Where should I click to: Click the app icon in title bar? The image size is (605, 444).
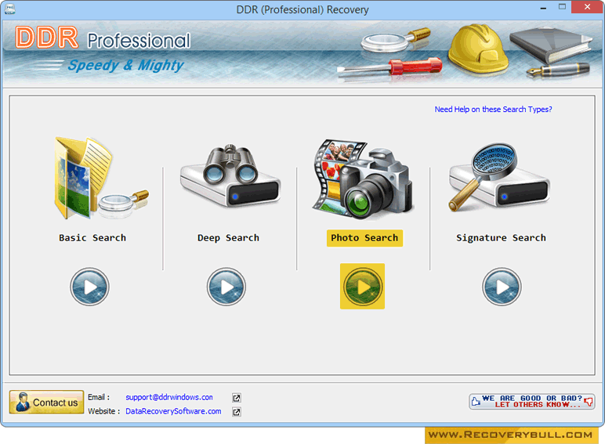point(10,9)
